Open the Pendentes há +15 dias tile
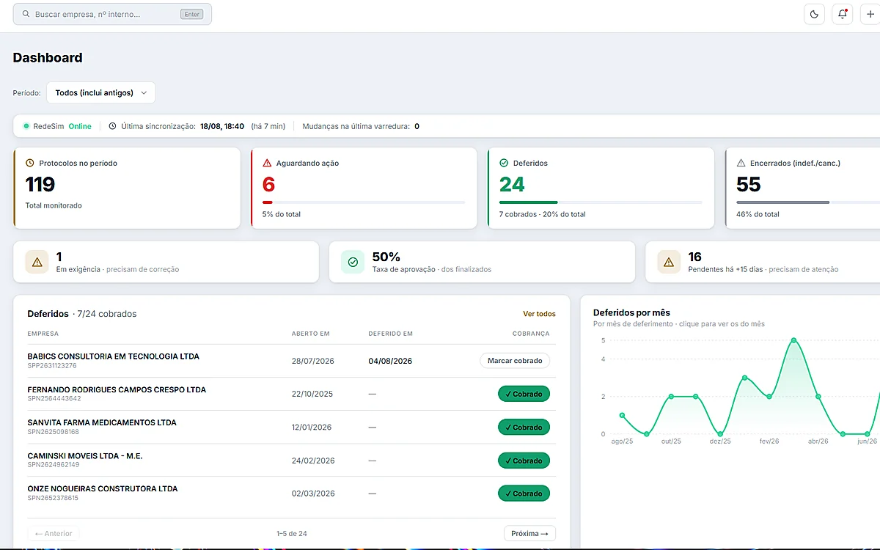The height and width of the screenshot is (550, 880). click(763, 262)
